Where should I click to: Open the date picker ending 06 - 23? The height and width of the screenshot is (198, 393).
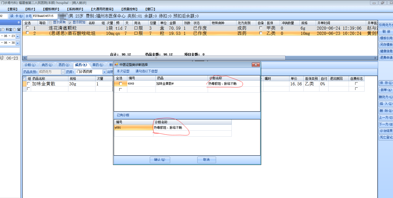17,36
